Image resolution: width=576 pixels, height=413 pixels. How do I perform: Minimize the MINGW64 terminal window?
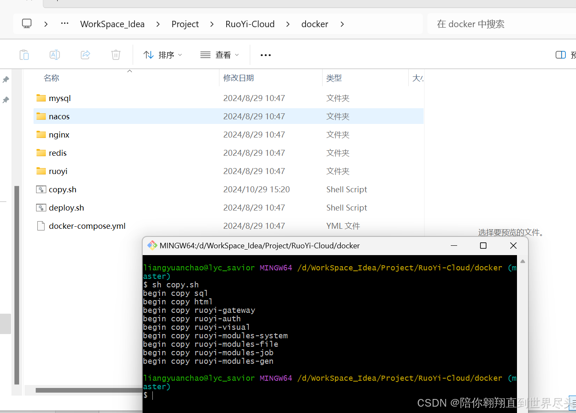pyautogui.click(x=454, y=246)
